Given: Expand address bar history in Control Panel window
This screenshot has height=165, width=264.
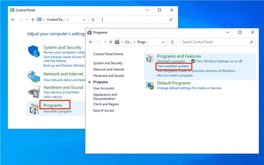Looking at the screenshot, I should click(x=84, y=20).
